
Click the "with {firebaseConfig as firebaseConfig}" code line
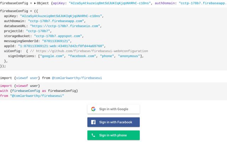39,91
